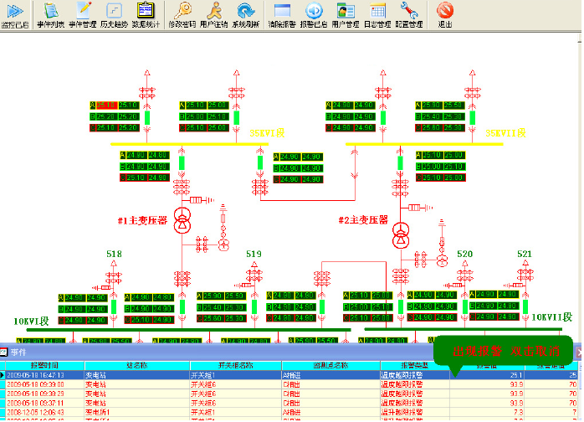
Task: Click the 修改密码 change password icon
Action: 182,14
